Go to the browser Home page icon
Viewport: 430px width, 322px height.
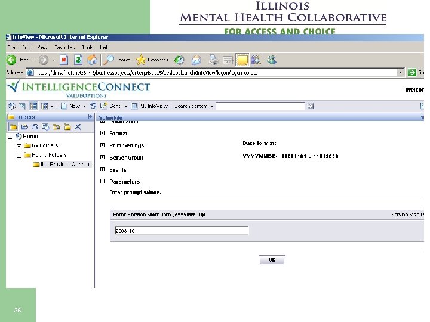click(x=93, y=60)
